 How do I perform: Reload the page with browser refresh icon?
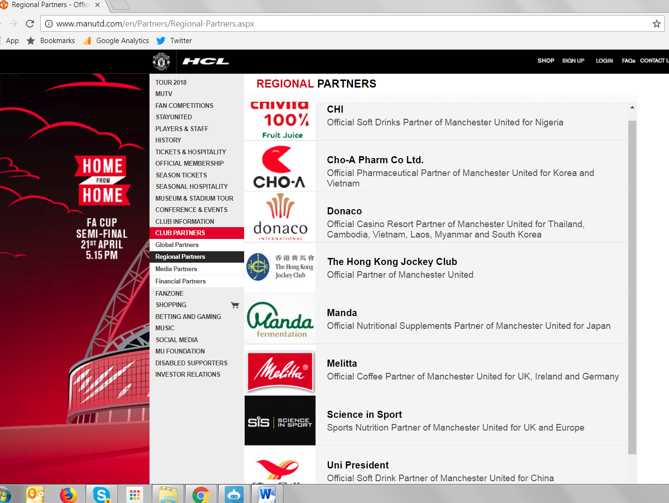30,24
